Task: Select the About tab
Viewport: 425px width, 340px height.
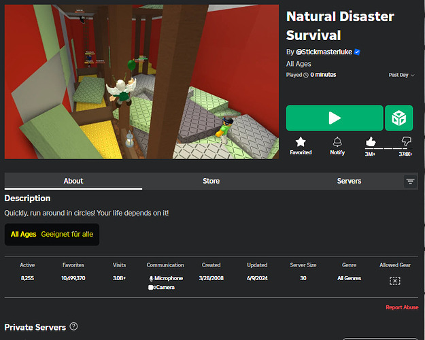Action: [73, 181]
